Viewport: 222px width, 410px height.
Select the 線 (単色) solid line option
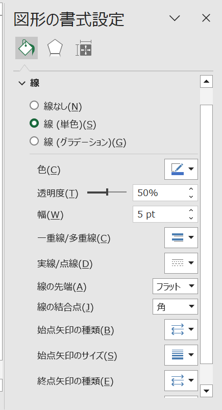63,124
